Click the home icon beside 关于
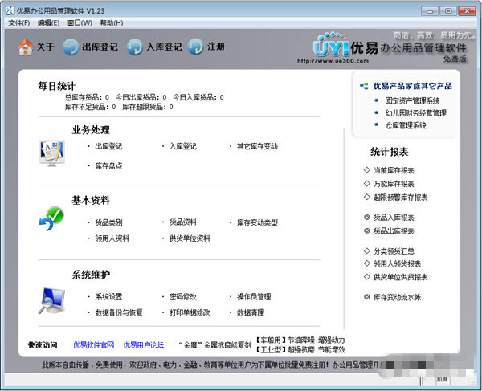482x391 pixels. click(25, 47)
